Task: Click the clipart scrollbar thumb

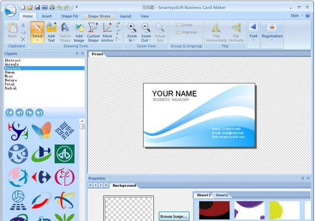Action: coord(82,127)
